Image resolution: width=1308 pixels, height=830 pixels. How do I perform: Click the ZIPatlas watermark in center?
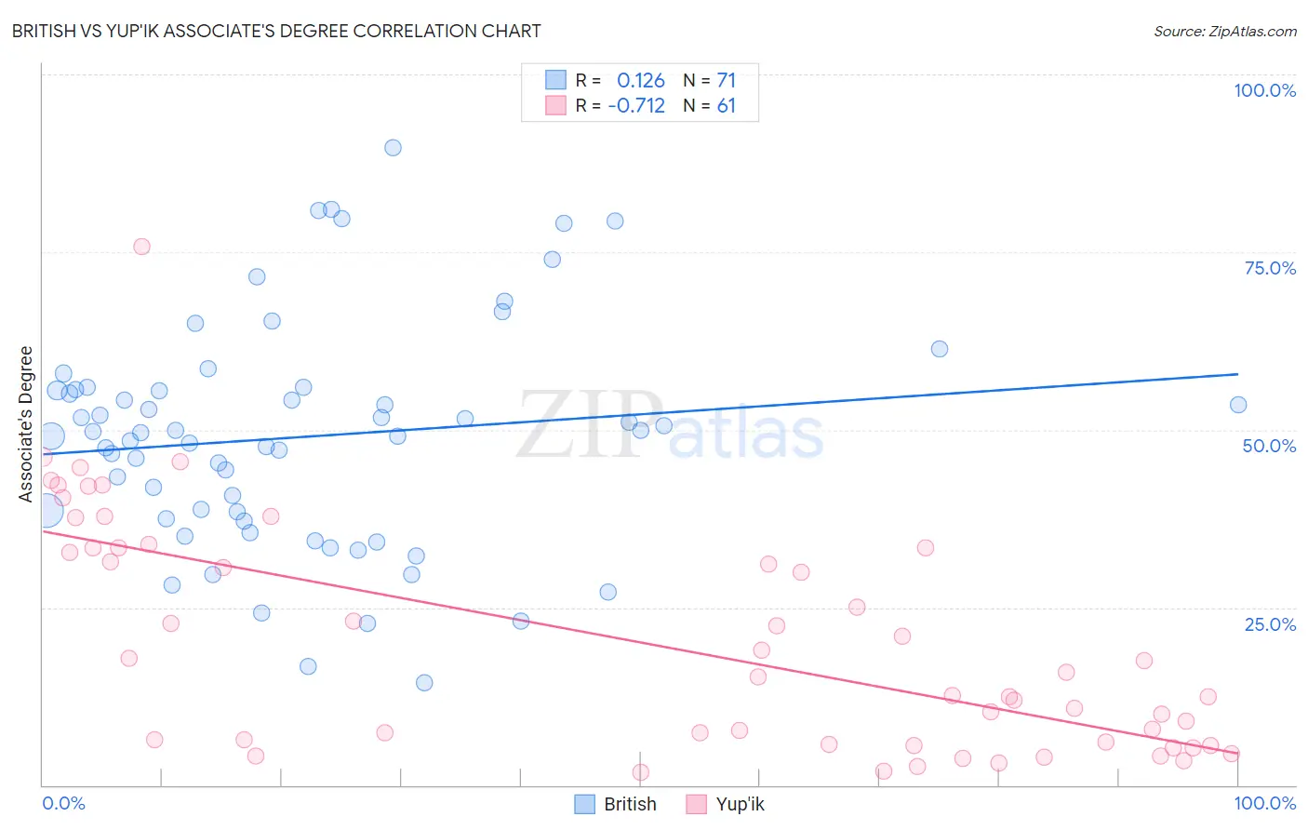(x=670, y=425)
